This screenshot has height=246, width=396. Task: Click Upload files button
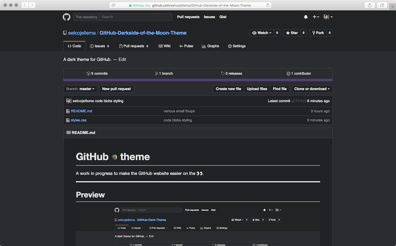coord(257,89)
